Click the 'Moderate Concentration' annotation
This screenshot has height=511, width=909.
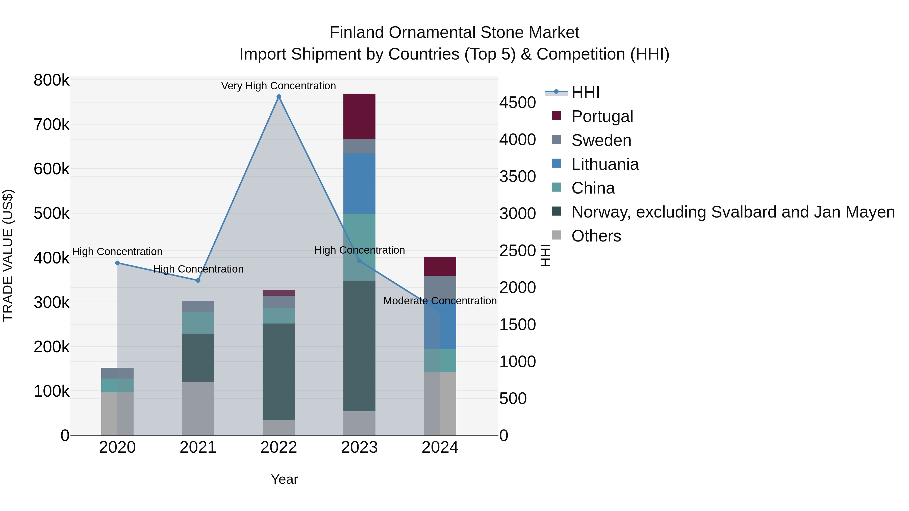(440, 301)
